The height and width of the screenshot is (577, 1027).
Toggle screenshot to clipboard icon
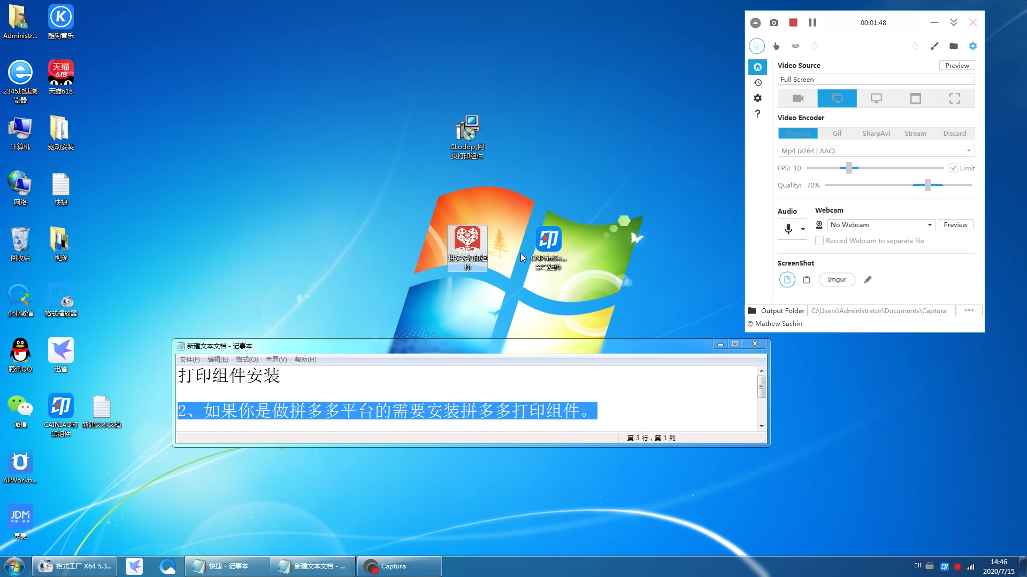tap(807, 279)
